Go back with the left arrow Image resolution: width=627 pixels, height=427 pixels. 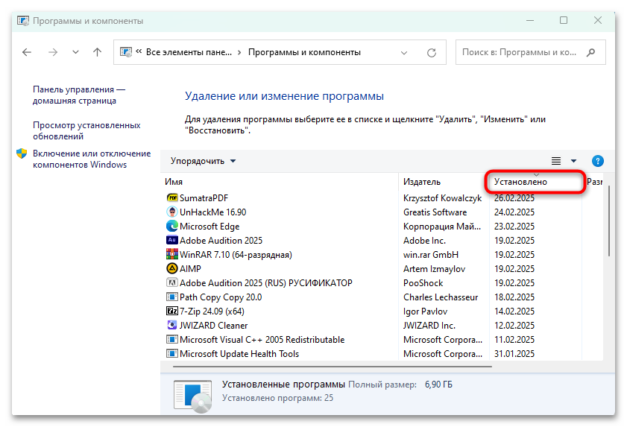click(x=27, y=52)
